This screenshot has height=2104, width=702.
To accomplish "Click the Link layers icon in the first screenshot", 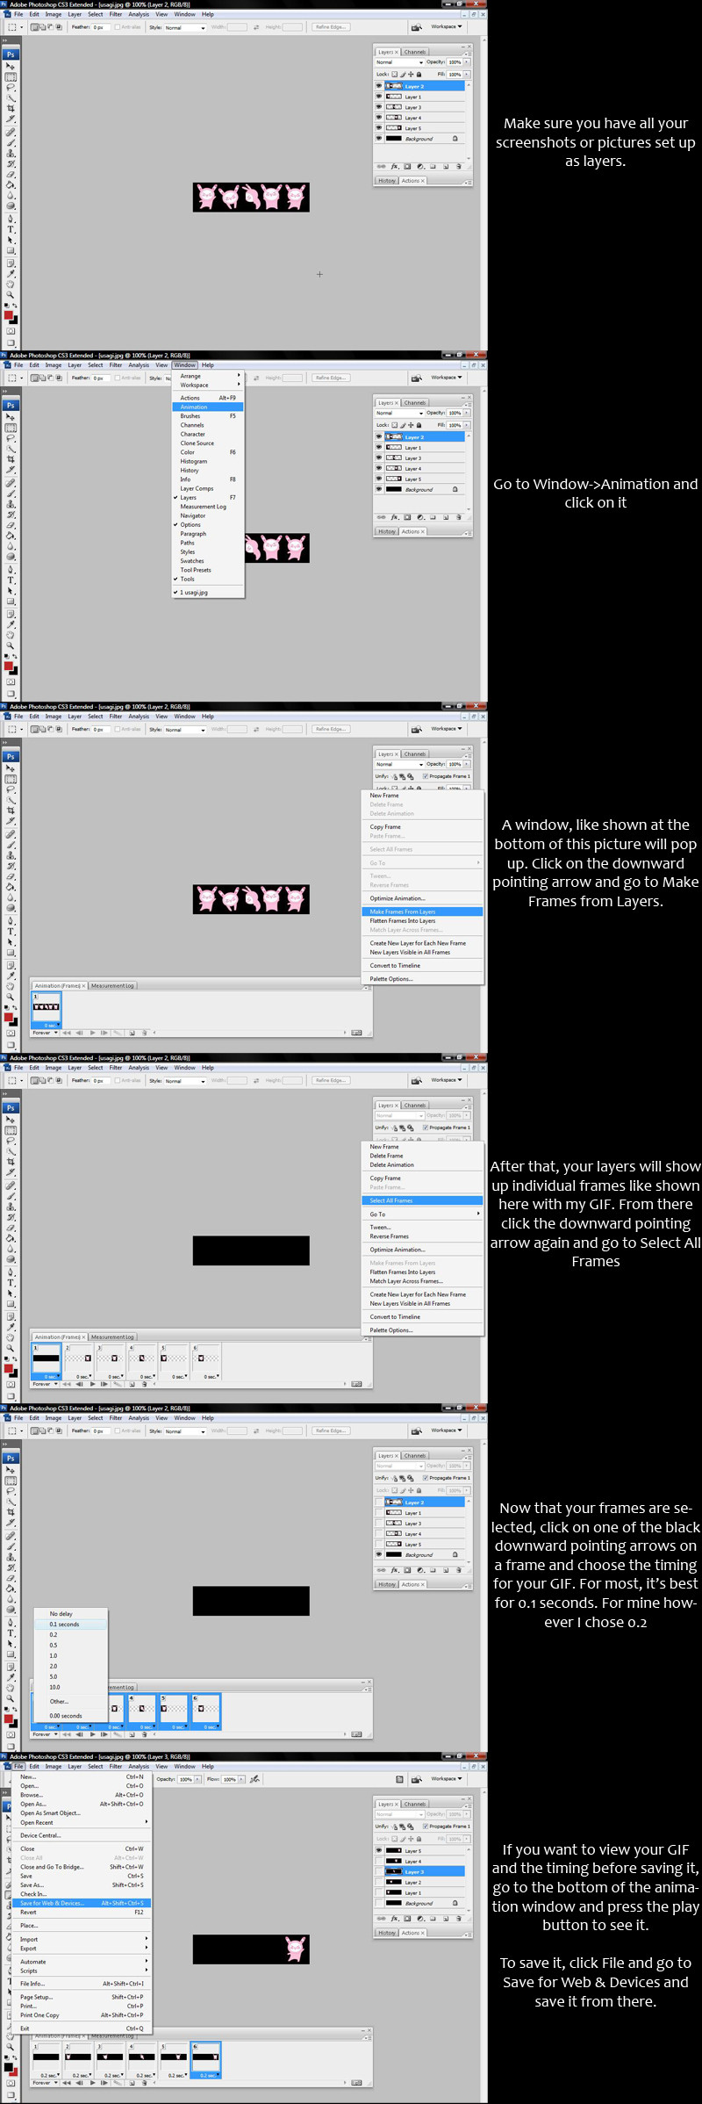I will point(381,166).
